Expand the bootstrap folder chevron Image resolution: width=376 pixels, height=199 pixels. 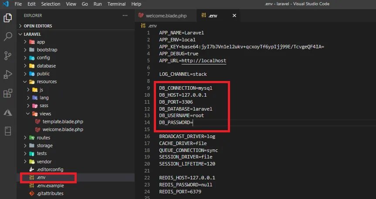point(25,50)
